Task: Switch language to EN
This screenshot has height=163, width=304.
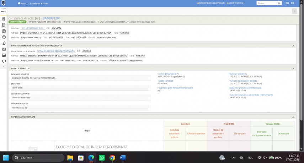Action: click(292, 3)
